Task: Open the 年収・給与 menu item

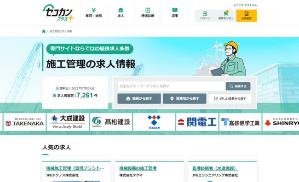Action: click(x=94, y=13)
